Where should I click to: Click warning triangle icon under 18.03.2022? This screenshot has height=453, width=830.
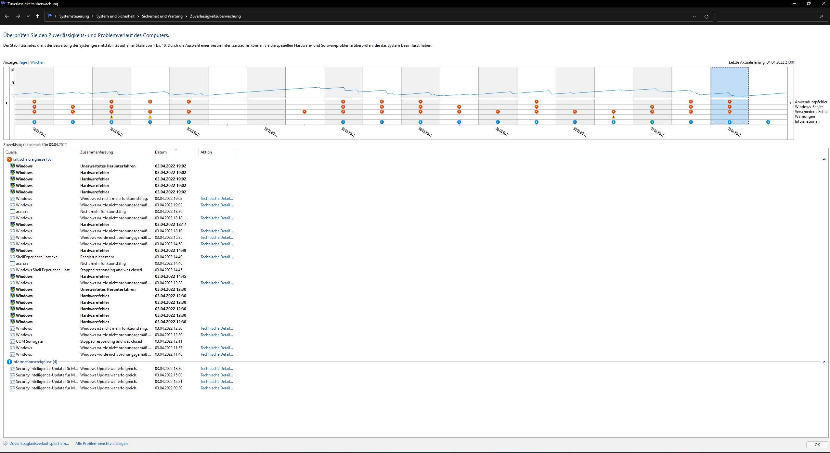click(x=111, y=117)
